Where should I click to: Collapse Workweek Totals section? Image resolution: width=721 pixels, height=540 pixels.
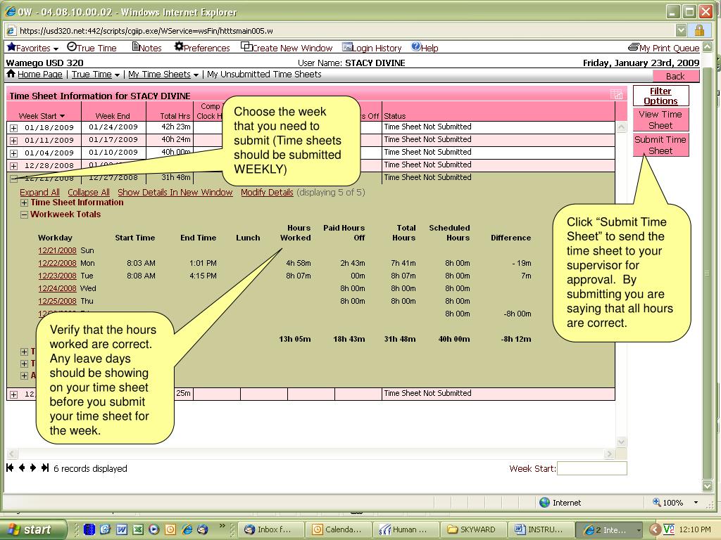click(25, 214)
